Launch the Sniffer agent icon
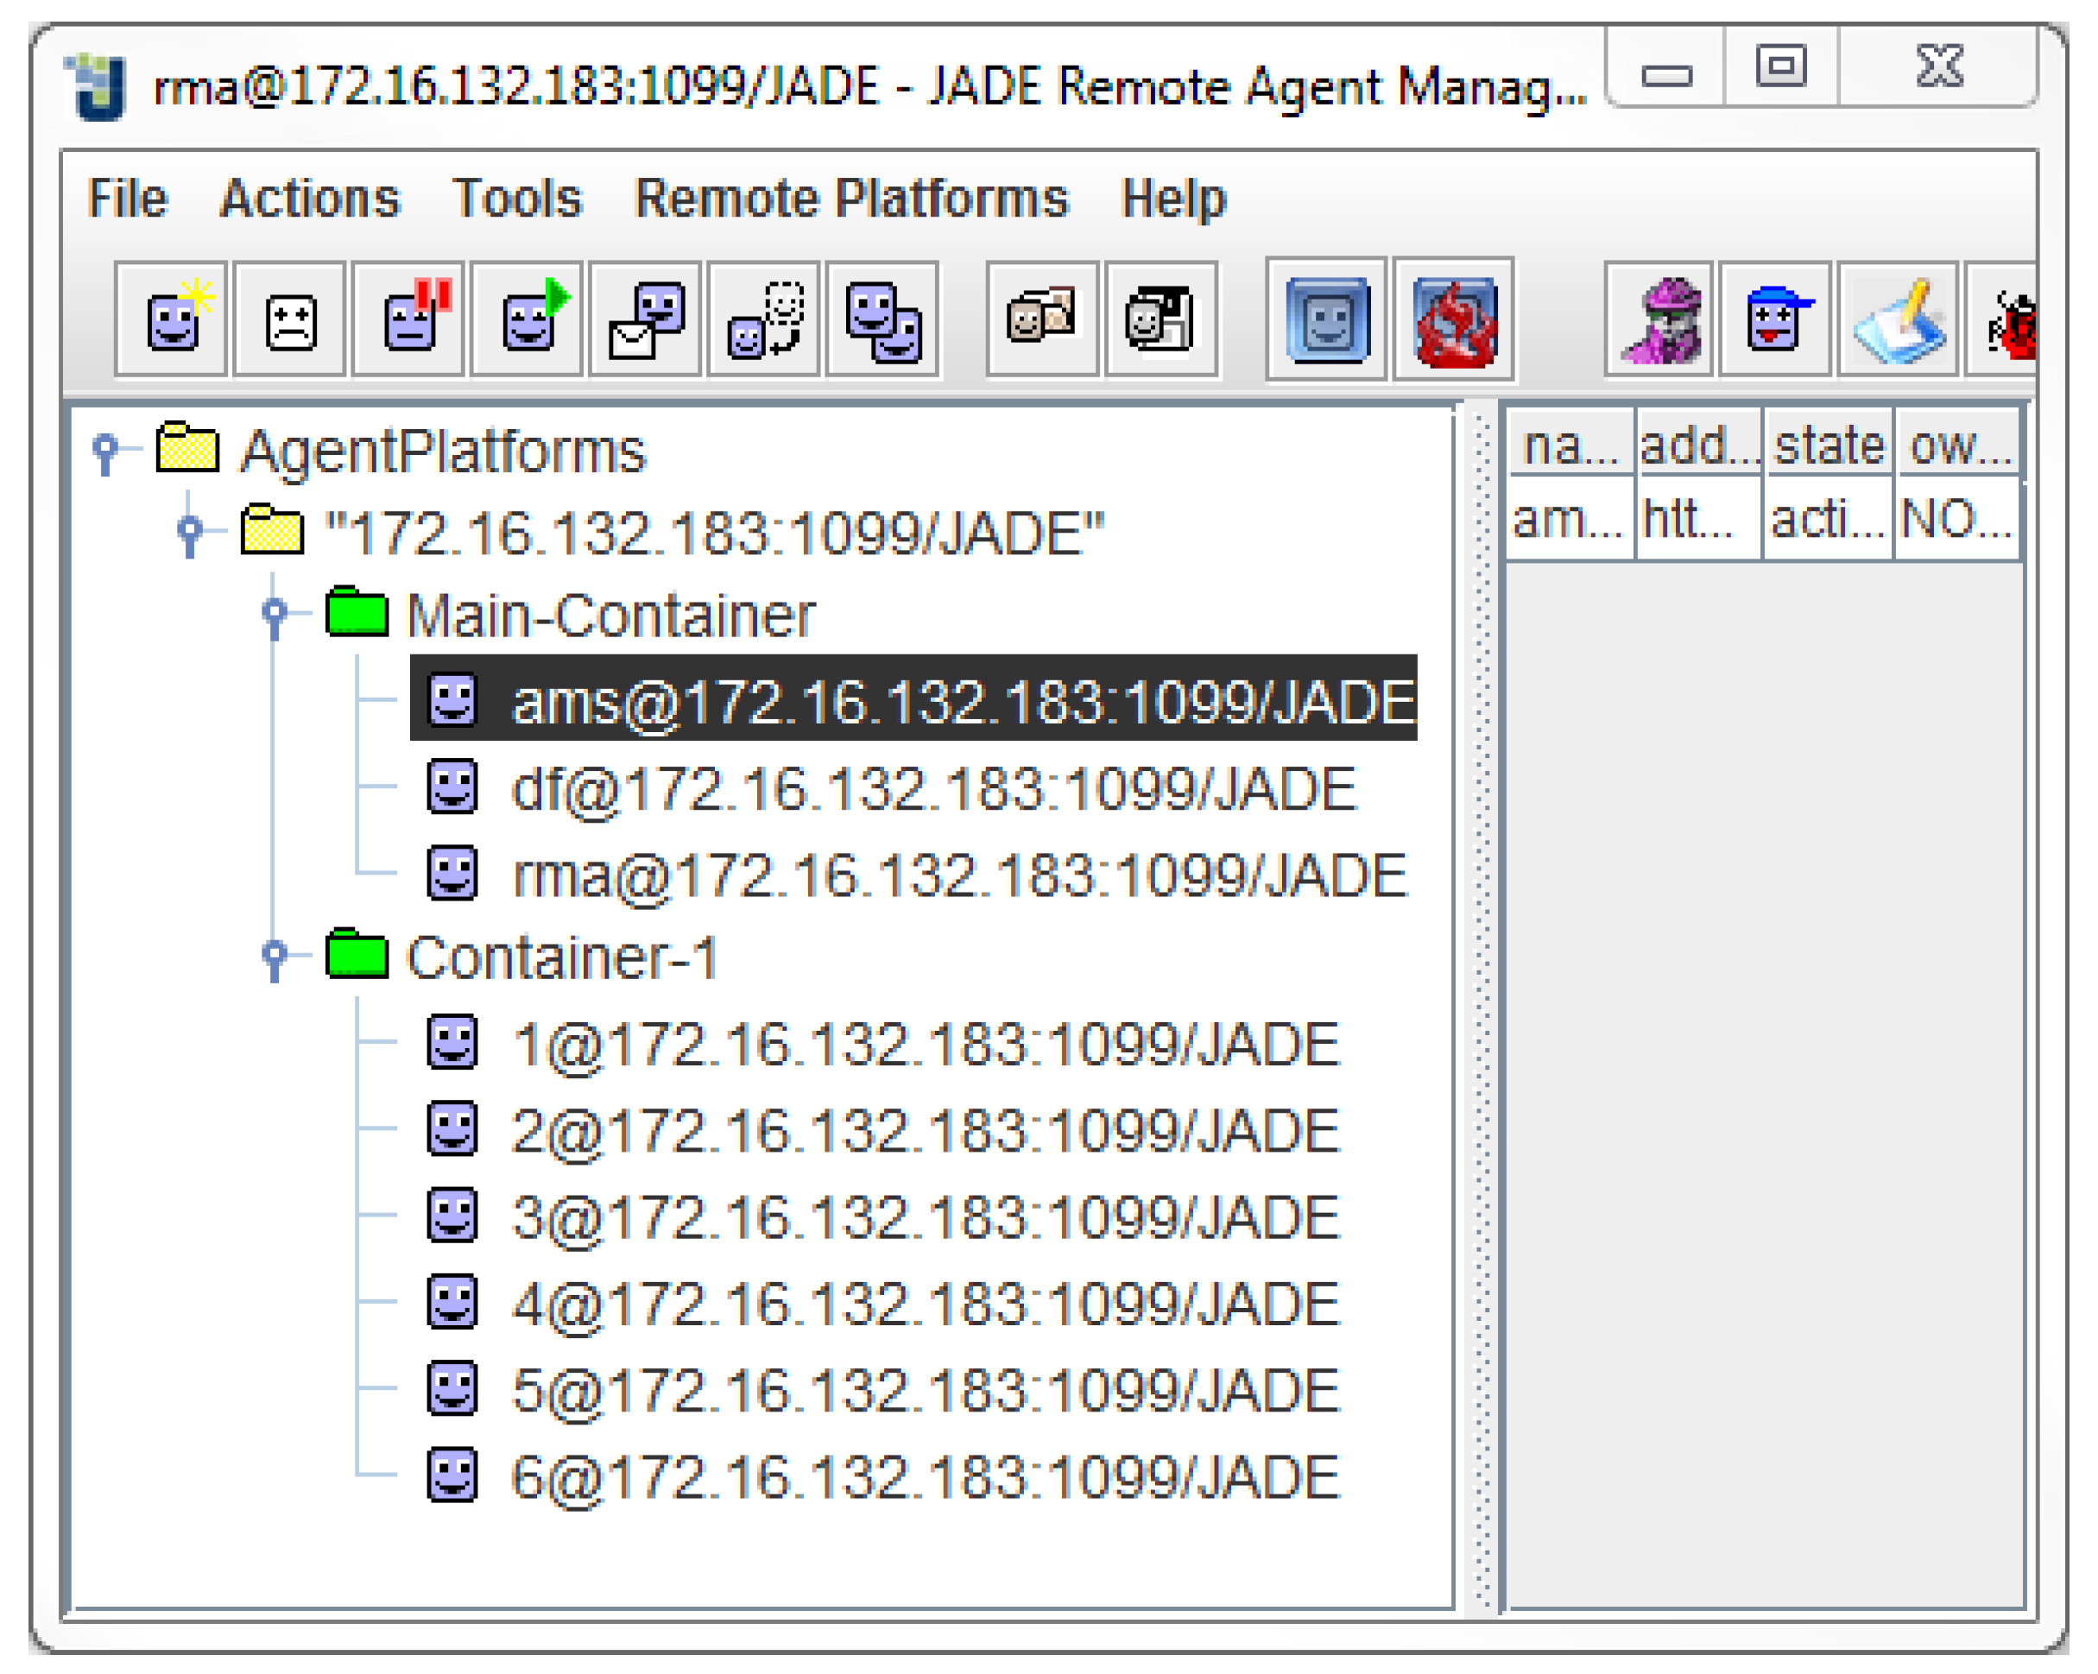The height and width of the screenshot is (1674, 2098). point(1659,319)
